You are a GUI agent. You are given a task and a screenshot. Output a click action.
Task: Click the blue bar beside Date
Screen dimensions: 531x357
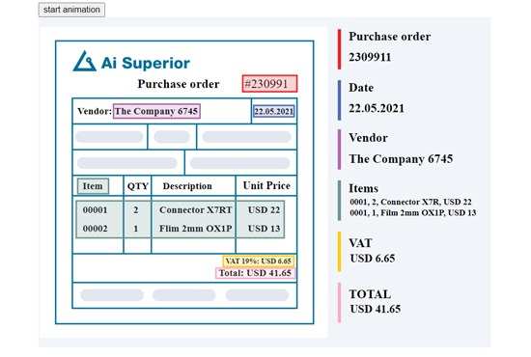(339, 100)
